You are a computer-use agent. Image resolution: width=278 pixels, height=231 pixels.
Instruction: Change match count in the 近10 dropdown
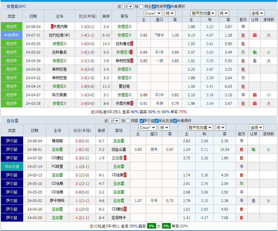click(x=128, y=6)
